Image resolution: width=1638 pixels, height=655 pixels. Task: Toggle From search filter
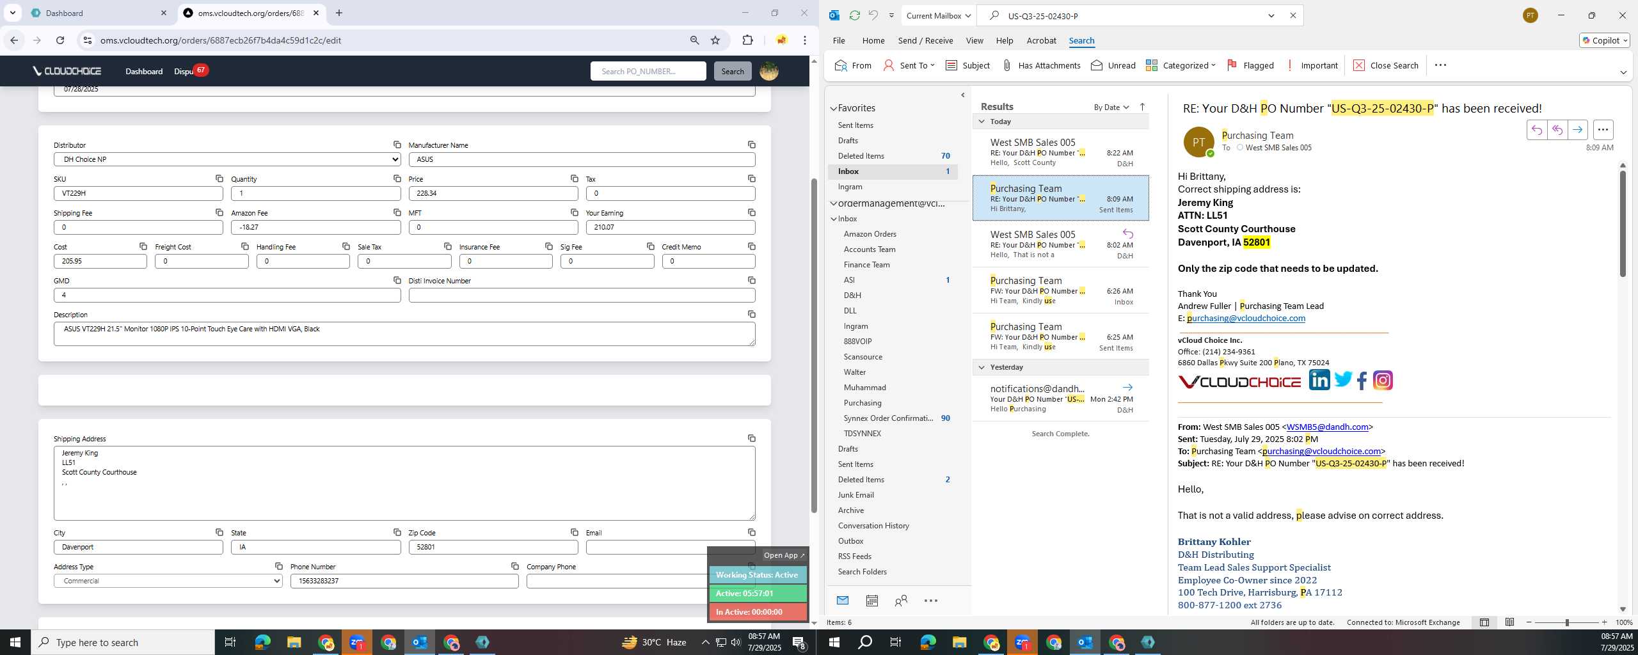[x=853, y=65]
